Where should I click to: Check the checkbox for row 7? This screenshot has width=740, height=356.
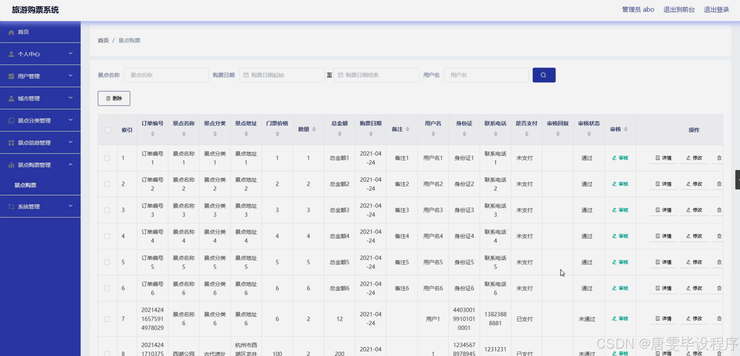click(107, 319)
